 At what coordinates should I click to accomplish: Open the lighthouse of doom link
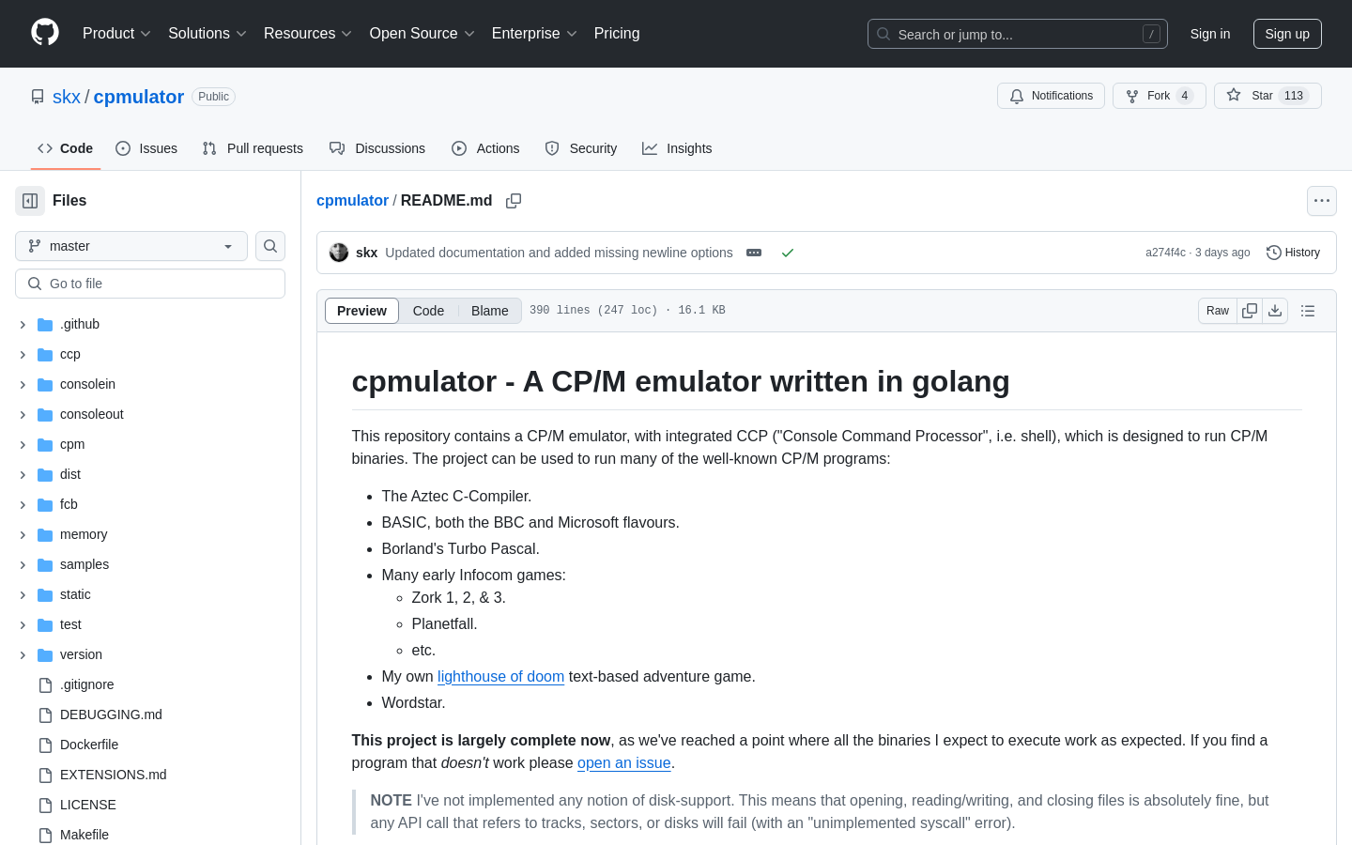click(x=500, y=677)
